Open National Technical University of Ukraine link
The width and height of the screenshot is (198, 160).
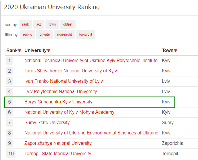[x=91, y=61]
